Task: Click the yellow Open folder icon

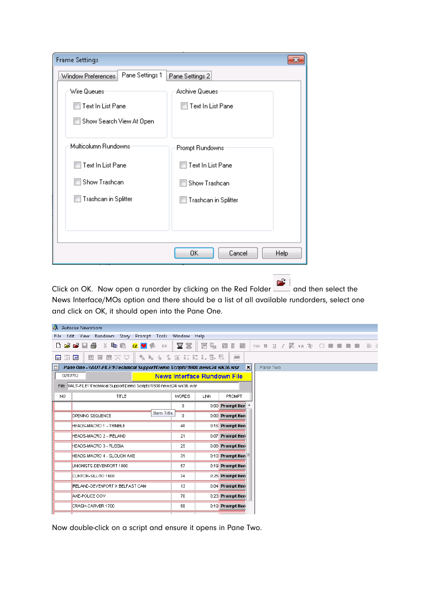Action: 67,346
